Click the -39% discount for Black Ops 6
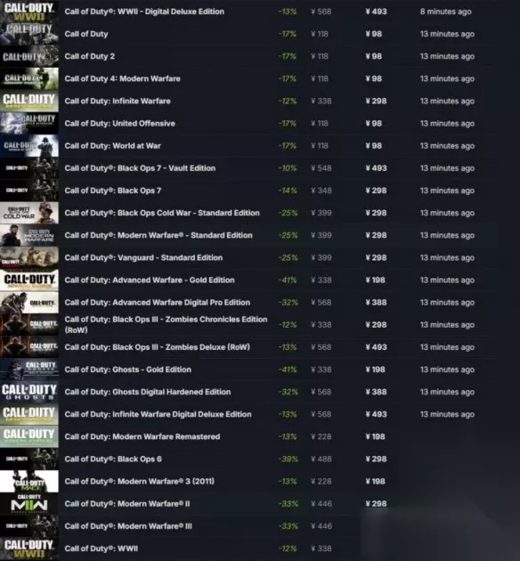The height and width of the screenshot is (561, 520). click(x=288, y=459)
